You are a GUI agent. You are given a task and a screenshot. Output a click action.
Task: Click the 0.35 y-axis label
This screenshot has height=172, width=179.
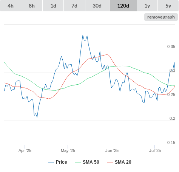click(x=171, y=46)
